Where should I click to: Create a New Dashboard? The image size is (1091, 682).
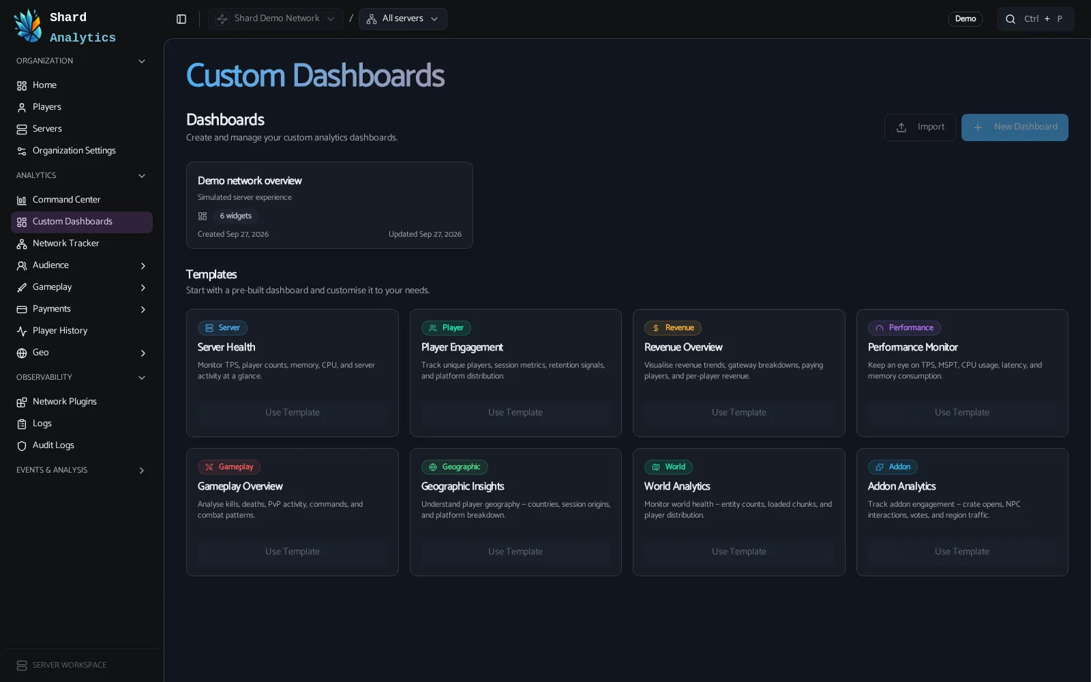pyautogui.click(x=1015, y=128)
